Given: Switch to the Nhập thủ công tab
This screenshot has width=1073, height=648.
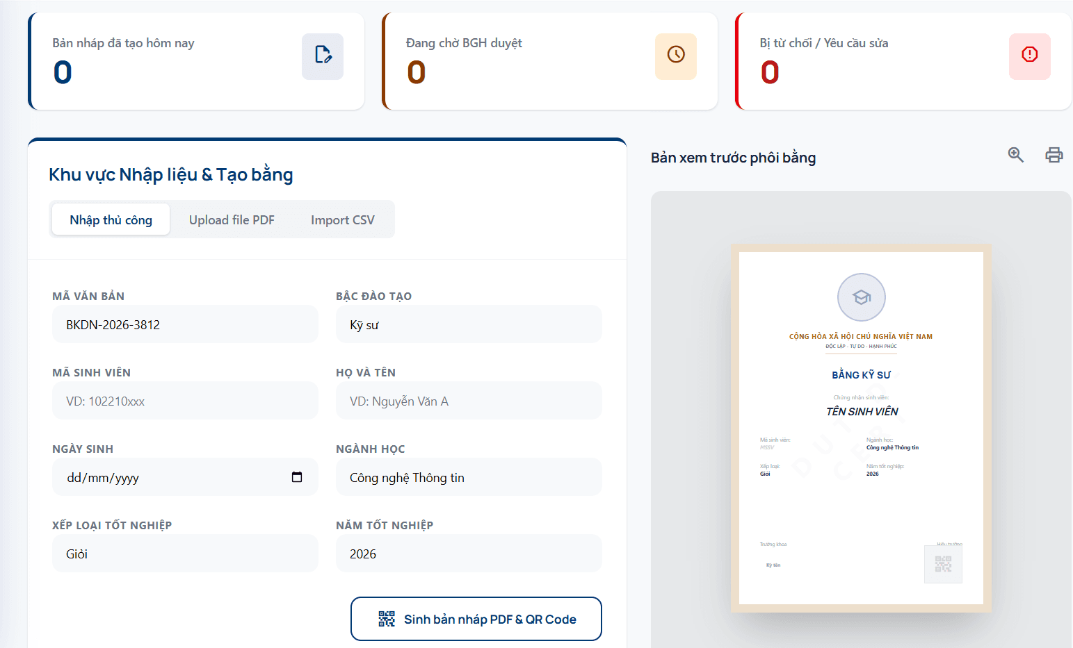Looking at the screenshot, I should pyautogui.click(x=111, y=219).
